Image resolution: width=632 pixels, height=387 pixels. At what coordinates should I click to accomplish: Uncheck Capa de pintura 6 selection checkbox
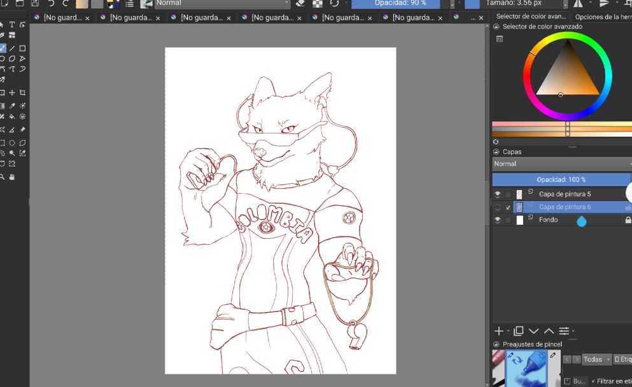(508, 207)
